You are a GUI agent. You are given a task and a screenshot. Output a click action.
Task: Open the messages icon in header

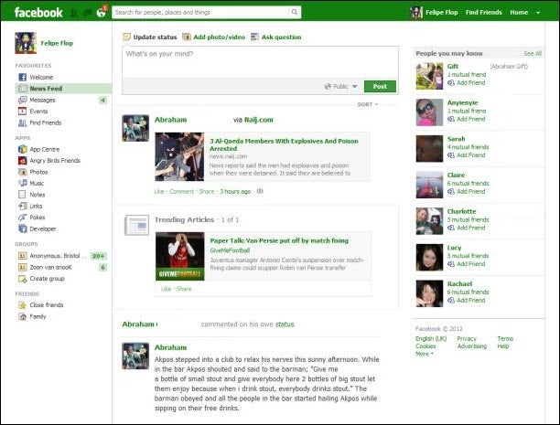(87, 13)
